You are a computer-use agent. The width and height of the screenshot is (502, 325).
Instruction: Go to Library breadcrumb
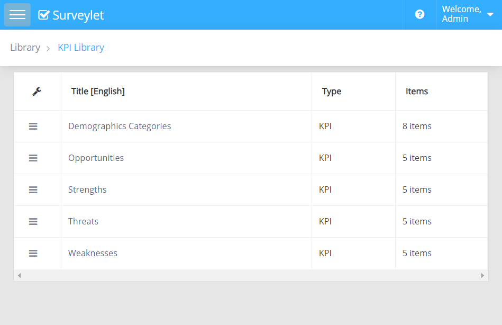(25, 48)
